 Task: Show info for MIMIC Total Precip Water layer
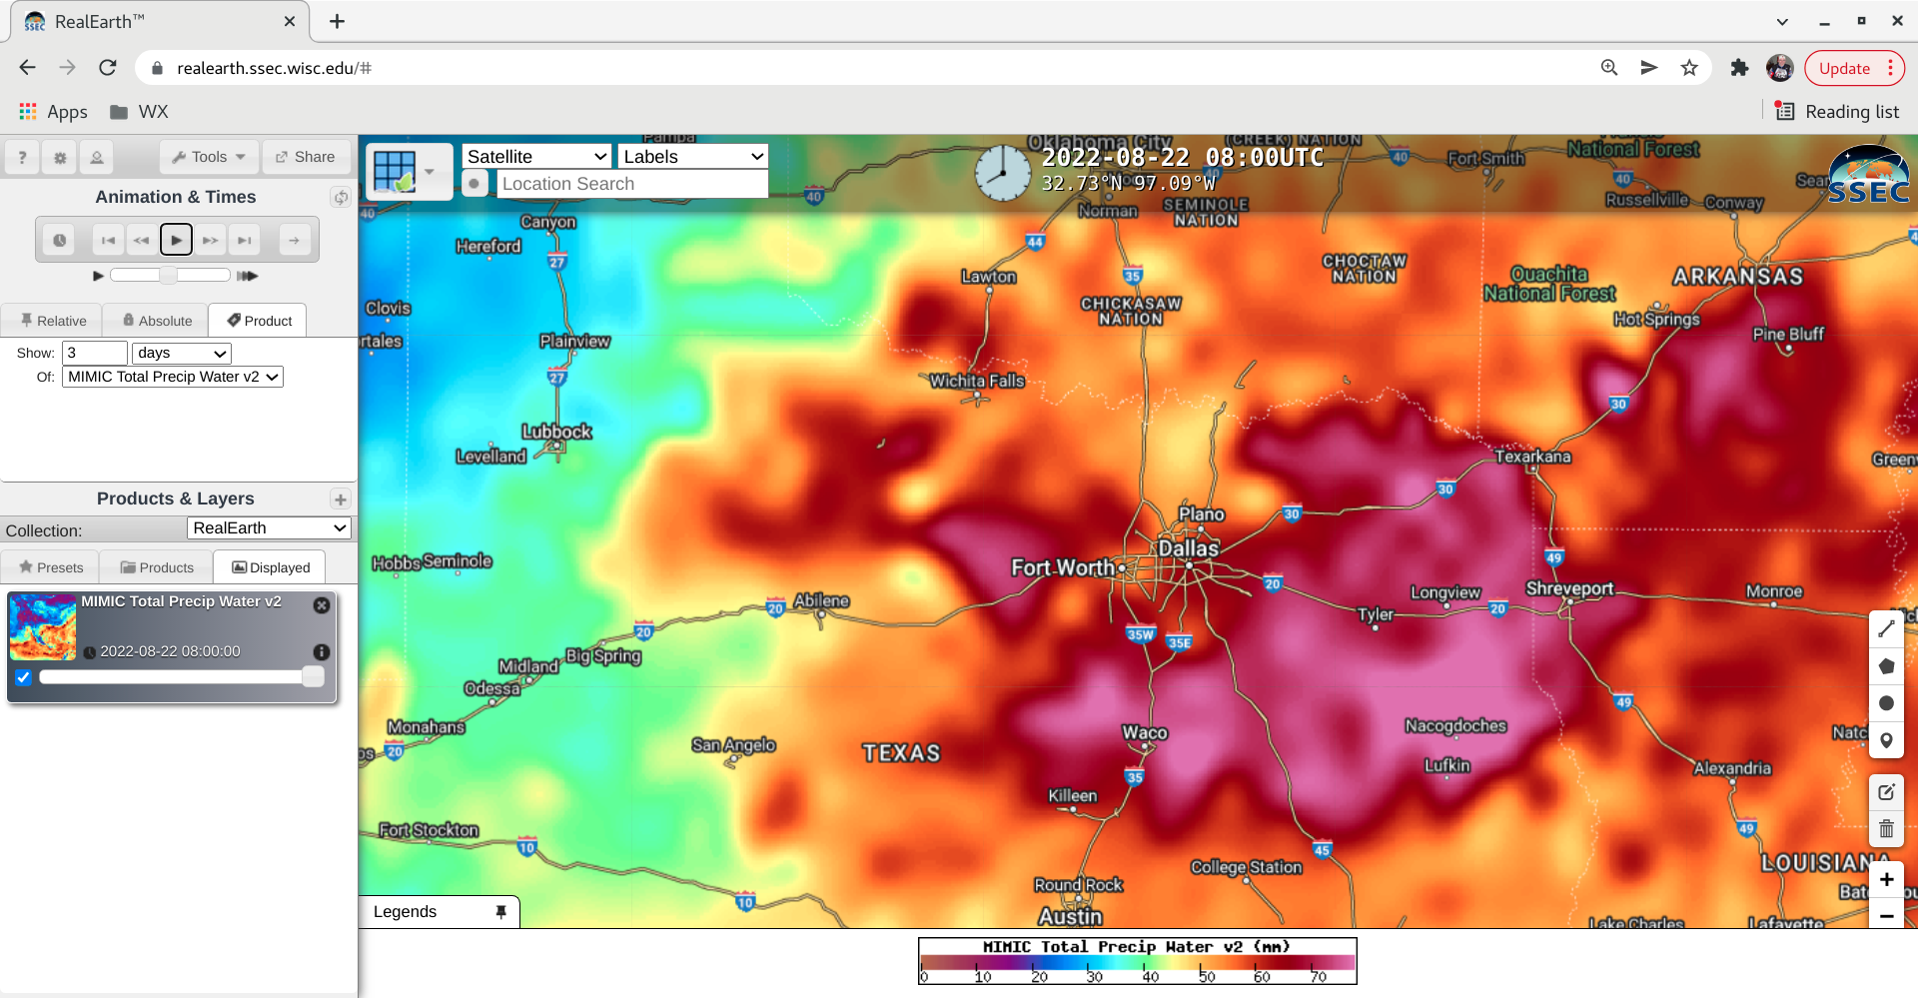(x=321, y=651)
